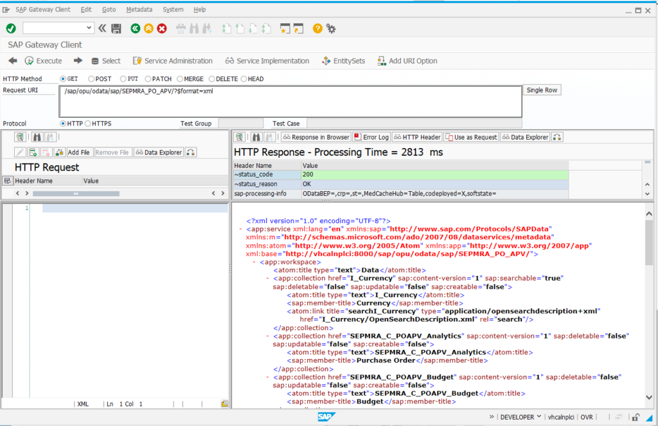Click HTTP Header button in response toolbar
This screenshot has height=426, width=658.
[x=417, y=137]
